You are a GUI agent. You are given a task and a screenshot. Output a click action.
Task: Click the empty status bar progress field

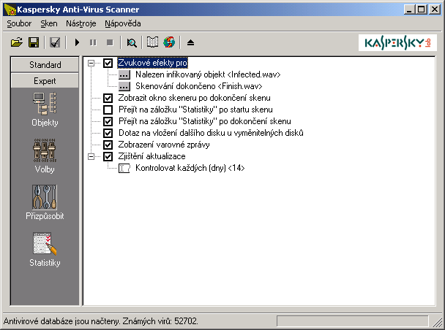tap(352, 321)
